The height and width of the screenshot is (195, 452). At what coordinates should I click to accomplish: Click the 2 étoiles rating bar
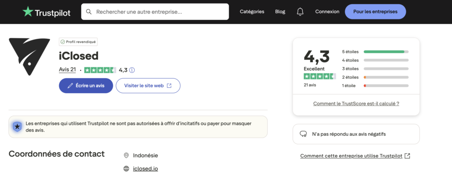pyautogui.click(x=386, y=77)
